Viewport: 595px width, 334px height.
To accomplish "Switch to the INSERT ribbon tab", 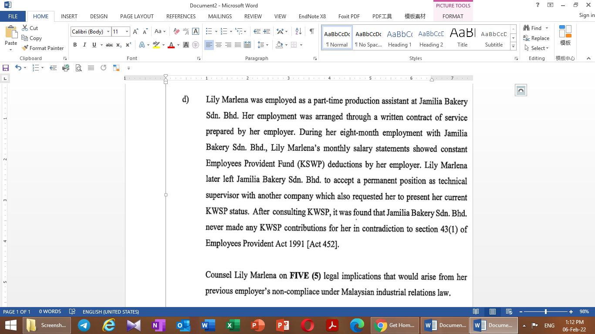I will (69, 16).
